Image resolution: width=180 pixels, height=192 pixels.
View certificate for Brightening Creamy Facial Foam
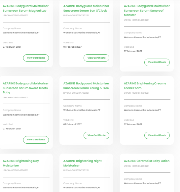pyautogui.click(x=157, y=135)
